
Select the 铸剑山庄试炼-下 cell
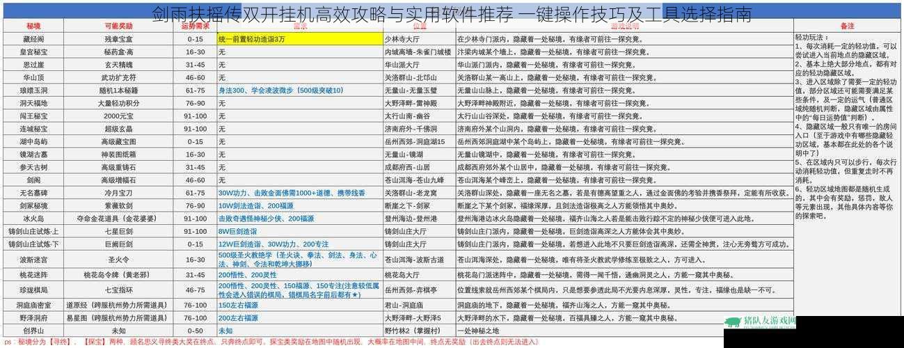tap(33, 244)
